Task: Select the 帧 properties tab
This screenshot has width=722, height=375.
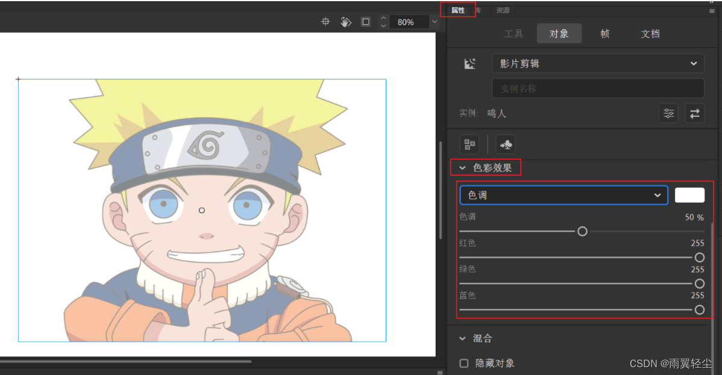Action: [605, 34]
